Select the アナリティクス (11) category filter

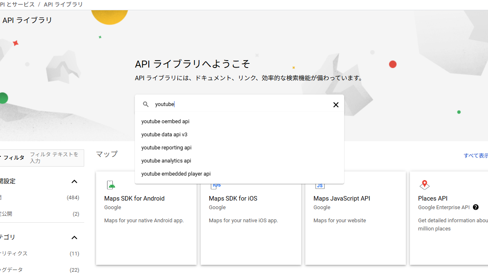pos(41,253)
